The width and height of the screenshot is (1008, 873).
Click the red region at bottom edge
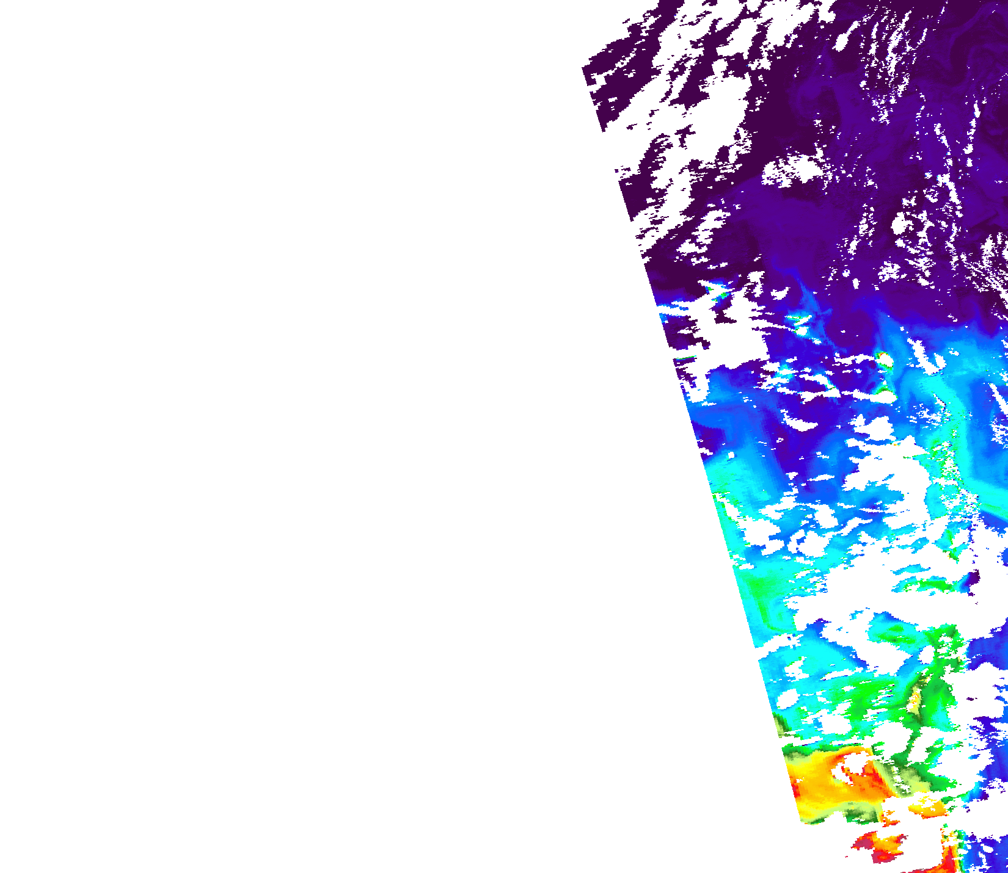coord(880,847)
